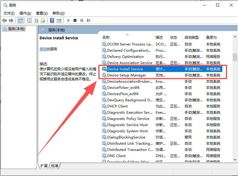
Task: Open the 文件(F) menu
Action: tap(9, 13)
